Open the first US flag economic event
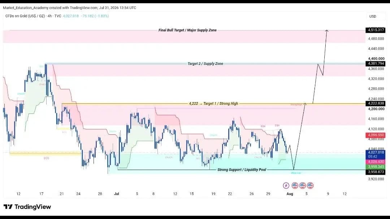Viewport: 390px width, 219px height. tap(295, 185)
